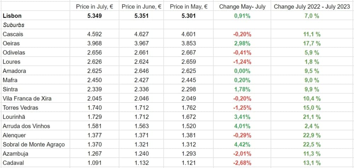Image resolution: width=354 pixels, height=168 pixels.
Task: Select Loures yearly change 1,8 %
Action: coord(312,62)
